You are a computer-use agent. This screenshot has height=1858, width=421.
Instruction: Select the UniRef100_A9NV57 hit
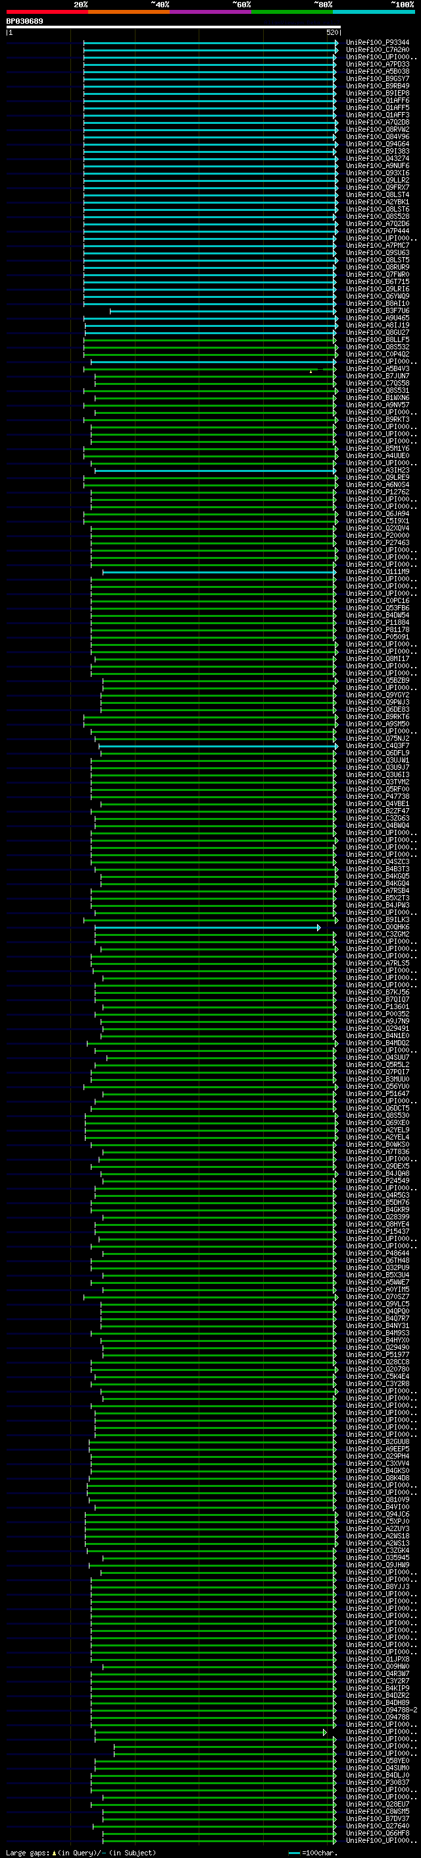point(377,405)
